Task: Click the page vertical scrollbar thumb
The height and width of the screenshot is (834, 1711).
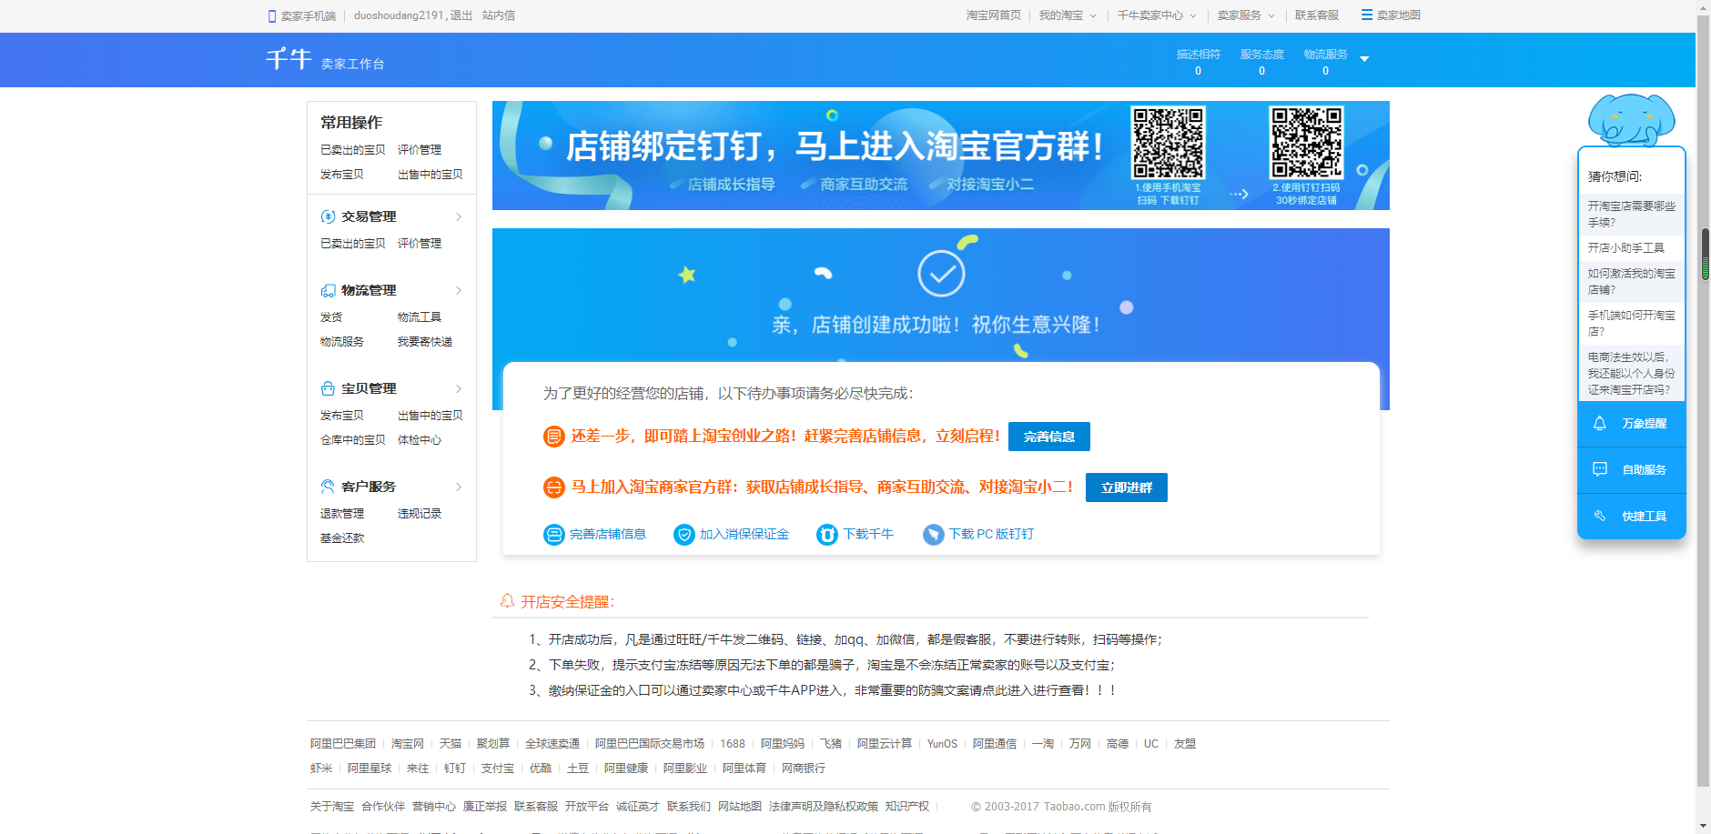Action: click(x=1704, y=255)
